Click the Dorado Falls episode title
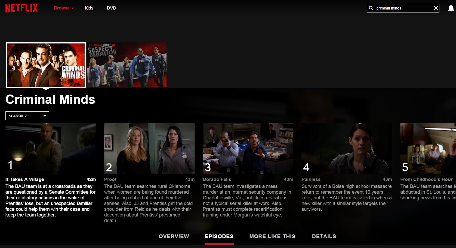The height and width of the screenshot is (248, 456). pyautogui.click(x=217, y=179)
